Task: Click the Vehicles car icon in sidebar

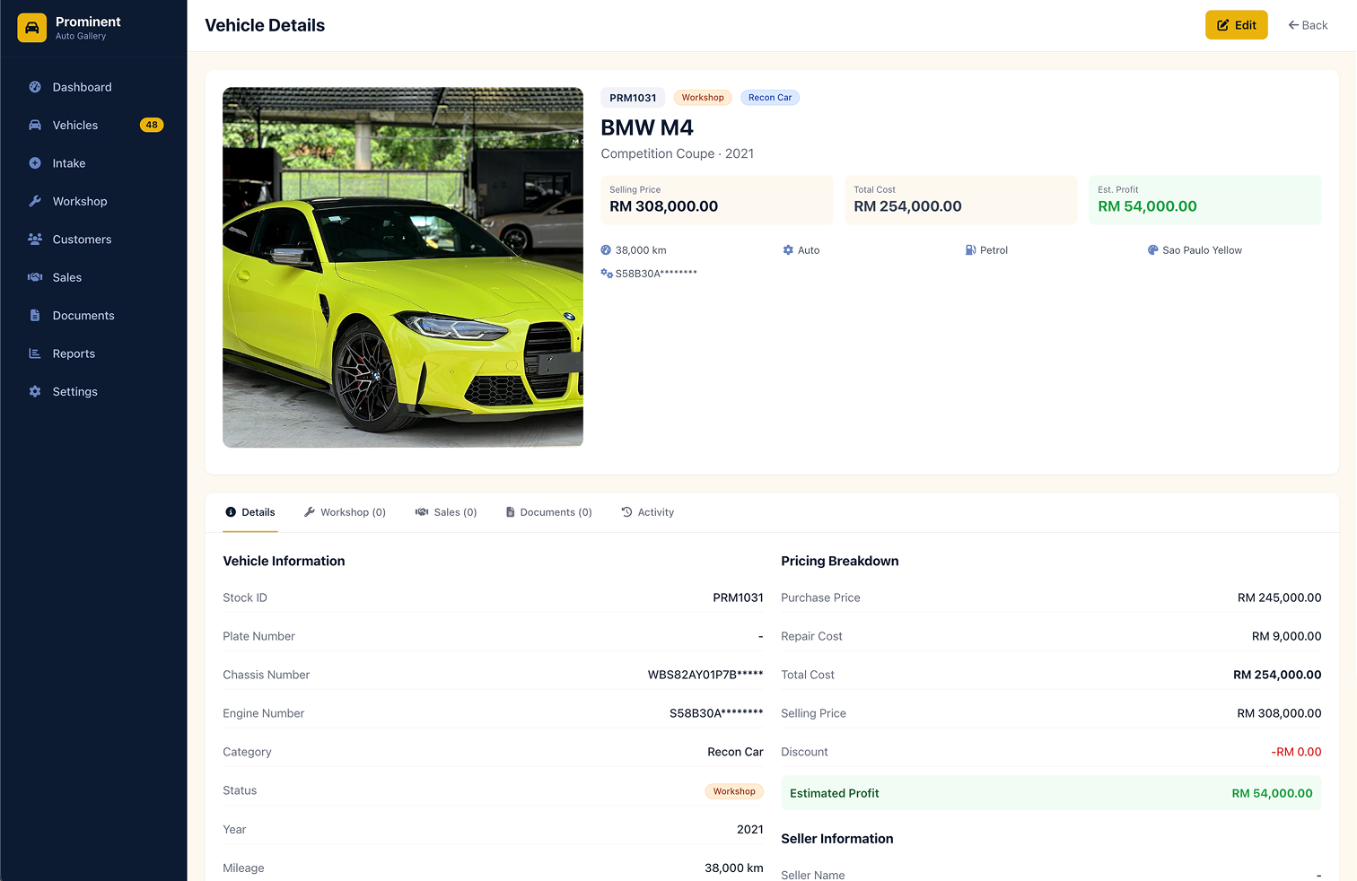Action: point(35,126)
